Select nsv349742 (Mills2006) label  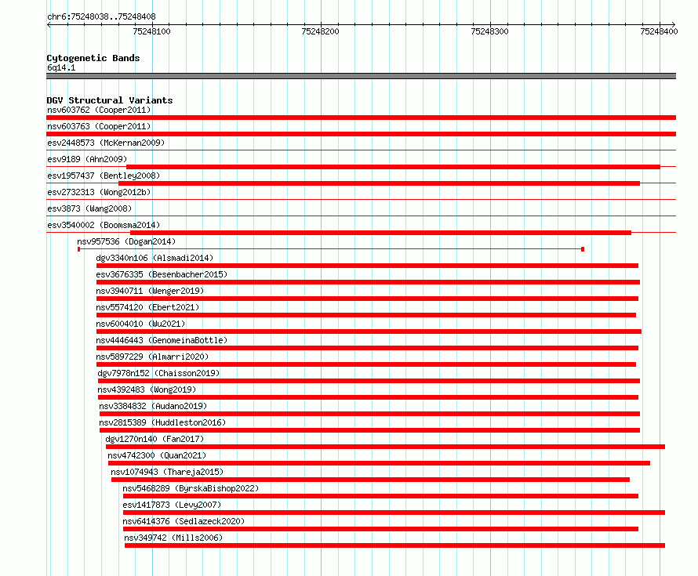[173, 538]
